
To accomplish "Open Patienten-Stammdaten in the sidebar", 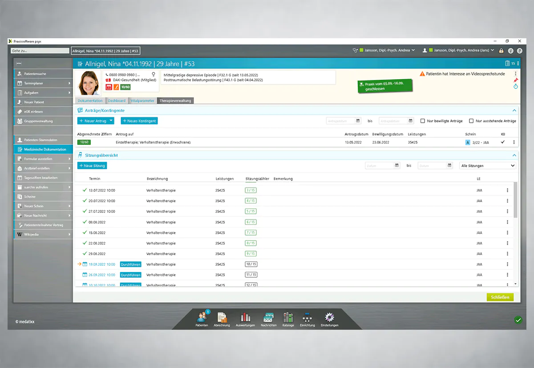I will pos(43,140).
